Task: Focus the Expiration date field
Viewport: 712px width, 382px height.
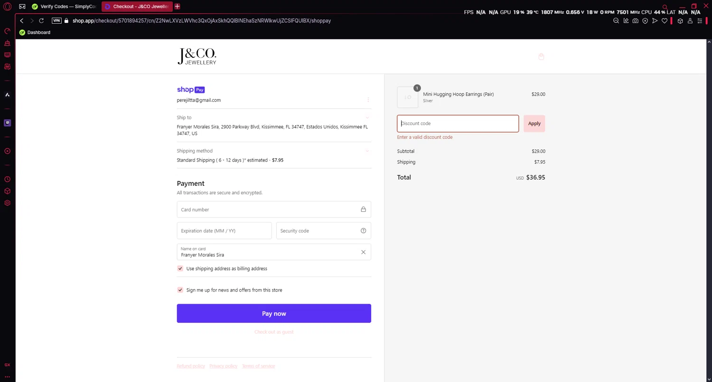Action: pos(225,231)
